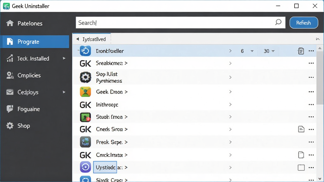The image size is (324, 182).
Task: Click the vertical scrollbar thumb
Action: [x=320, y=78]
